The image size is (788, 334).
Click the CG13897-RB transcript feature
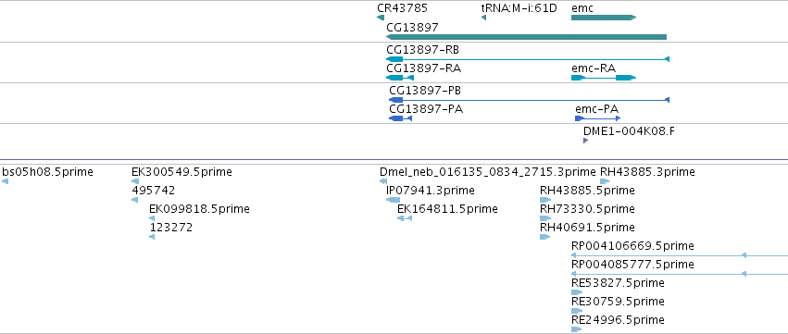coord(528,59)
